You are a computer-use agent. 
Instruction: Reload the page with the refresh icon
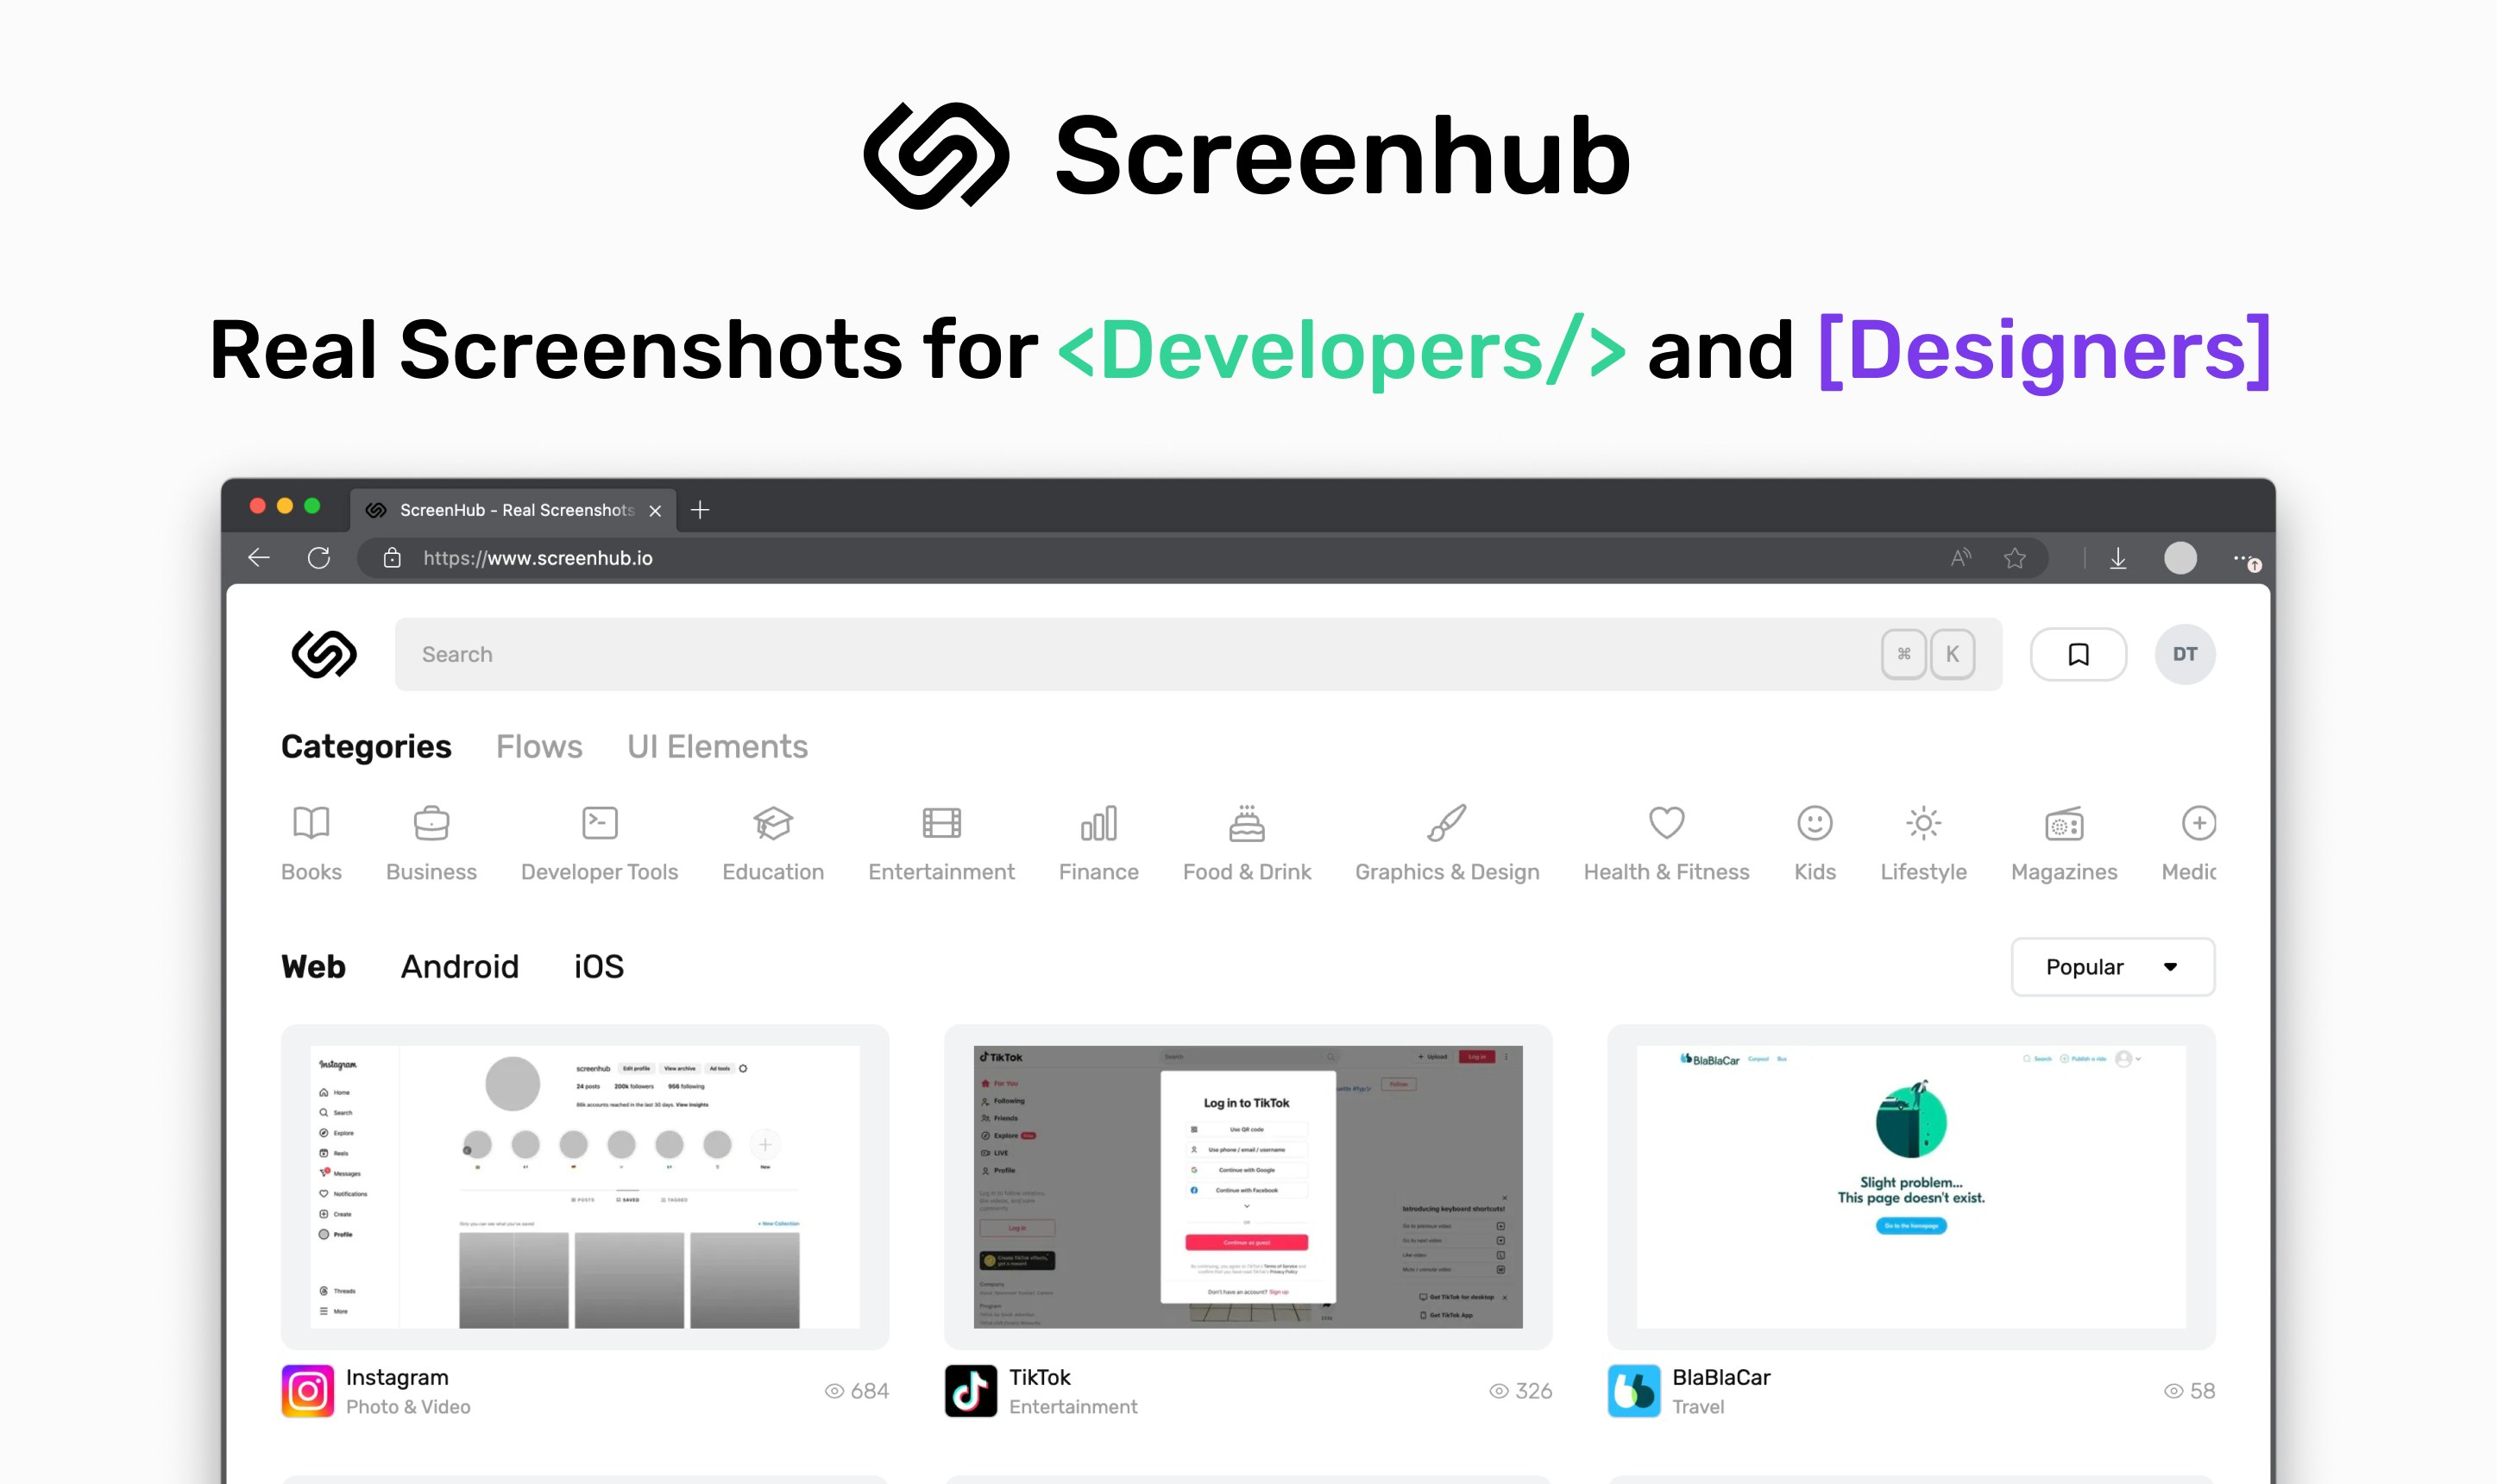coord(319,558)
